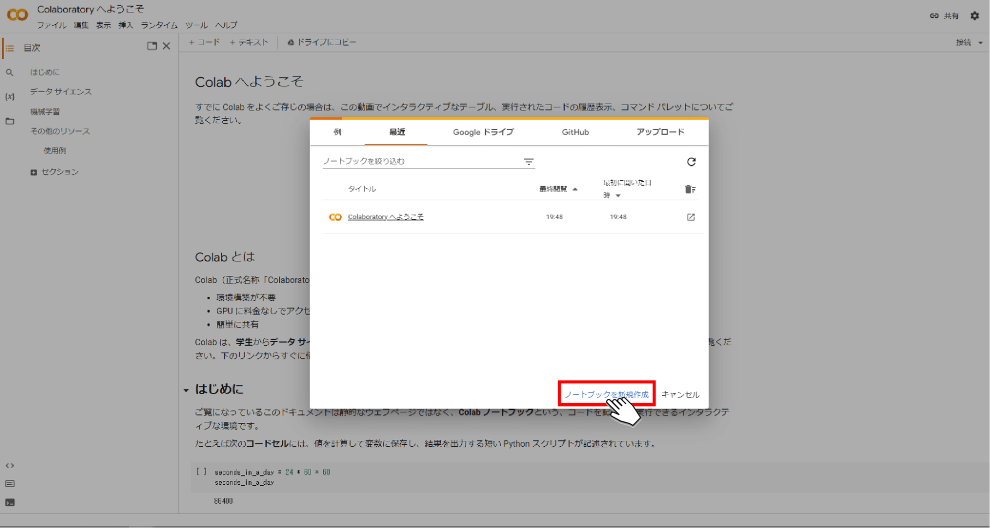Close the table of contents panel
Viewport: 990px width, 528px height.
166,46
